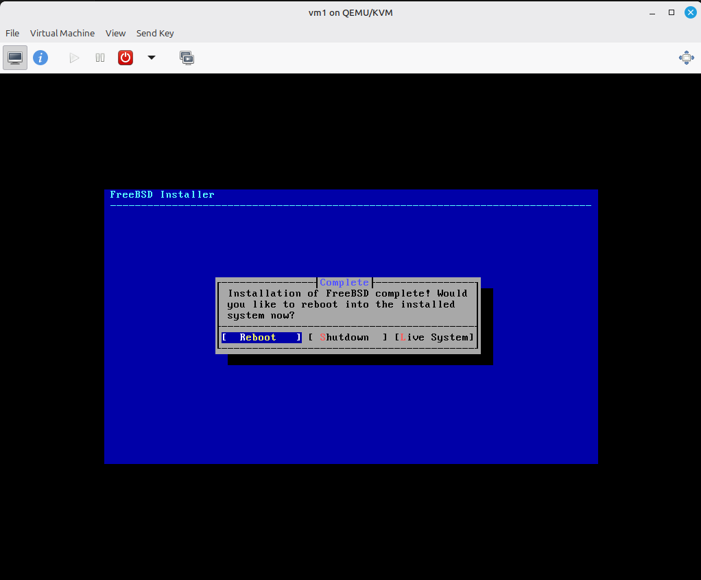Image resolution: width=701 pixels, height=580 pixels.
Task: Open the View menu
Action: click(x=115, y=33)
